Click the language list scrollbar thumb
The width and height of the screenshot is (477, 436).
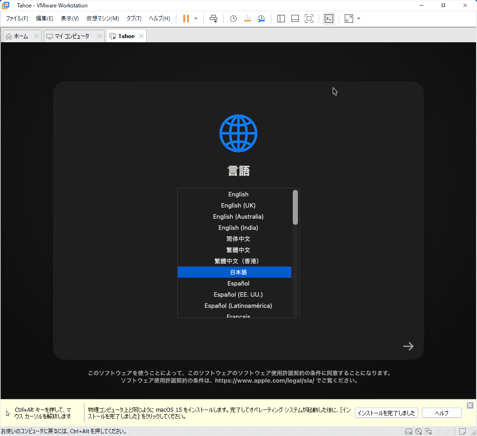296,207
